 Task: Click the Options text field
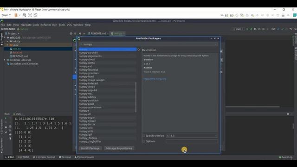click(x=192, y=141)
